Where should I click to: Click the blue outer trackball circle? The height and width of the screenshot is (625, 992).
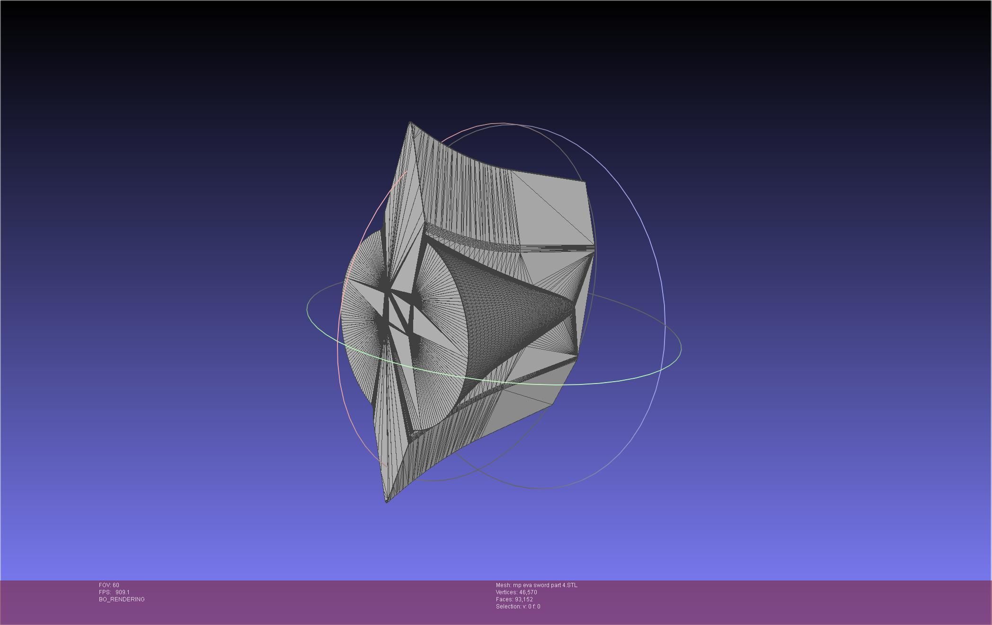pos(662,279)
